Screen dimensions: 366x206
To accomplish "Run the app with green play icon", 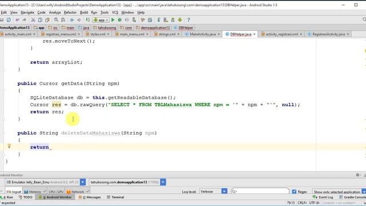I will [113, 20].
